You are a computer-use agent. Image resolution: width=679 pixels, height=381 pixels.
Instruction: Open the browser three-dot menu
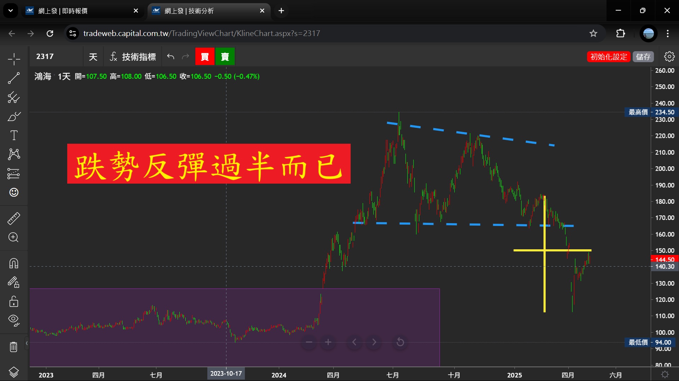[x=668, y=33]
